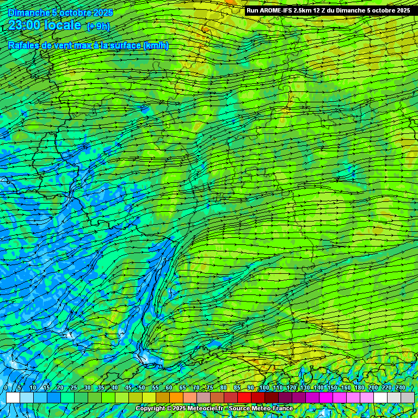This screenshot has height=418, width=418.
Task: Click the 200 value label on the legend
Action: click(x=373, y=388)
